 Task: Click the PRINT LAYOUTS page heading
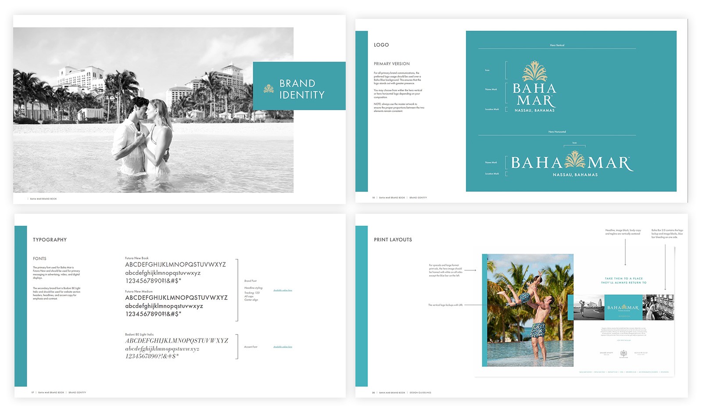tap(393, 240)
